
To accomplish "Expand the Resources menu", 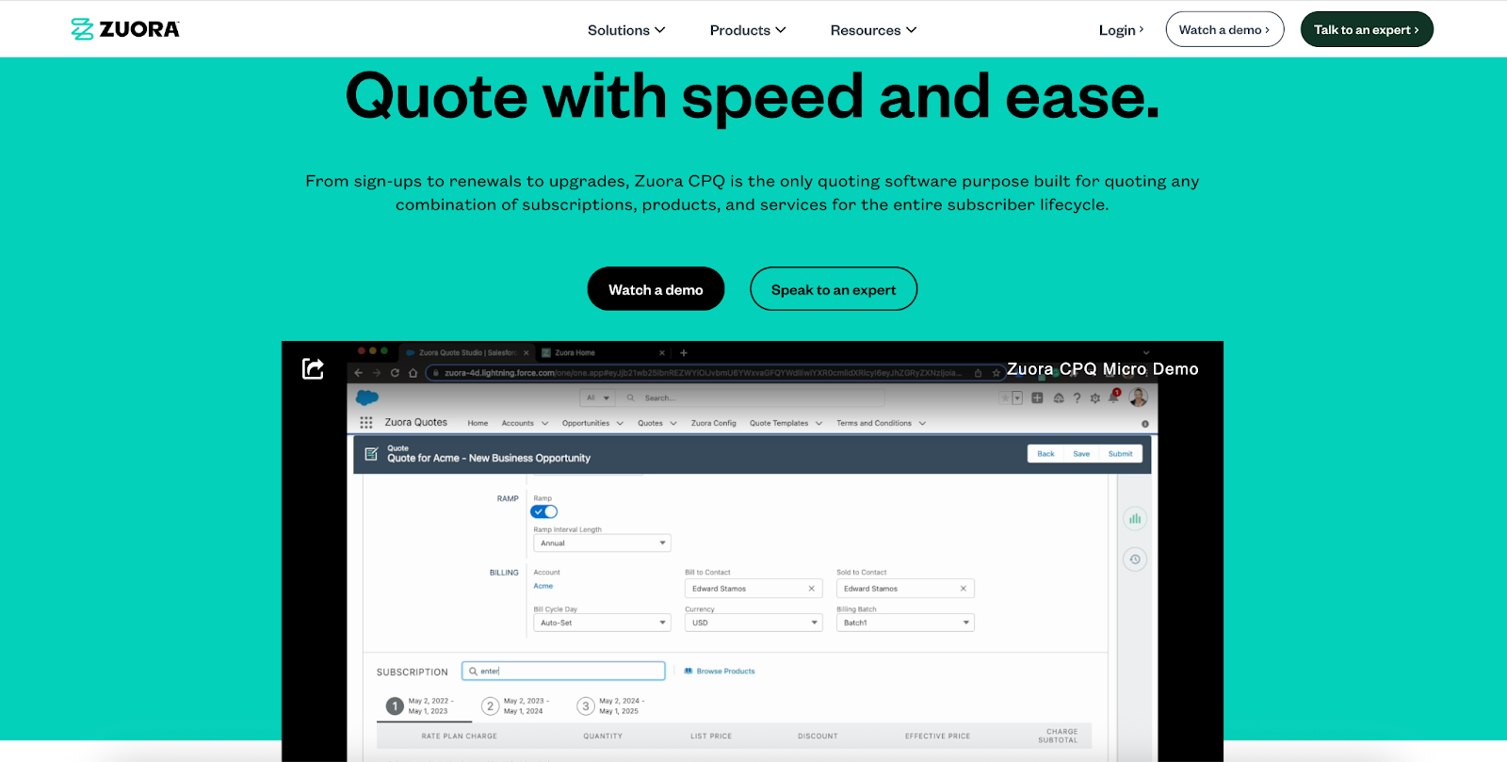I will (873, 30).
